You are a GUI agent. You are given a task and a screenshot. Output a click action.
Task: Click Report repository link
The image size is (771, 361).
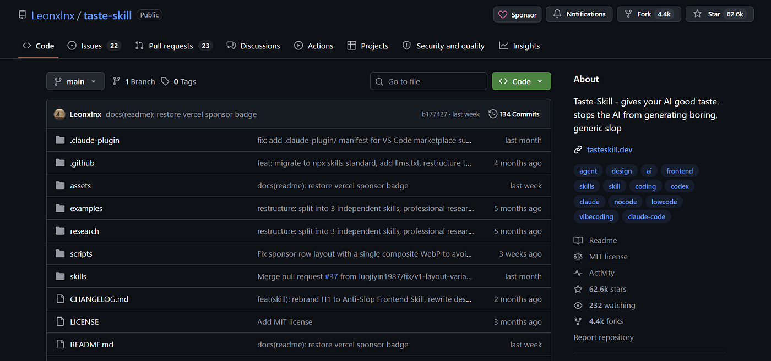tap(604, 337)
